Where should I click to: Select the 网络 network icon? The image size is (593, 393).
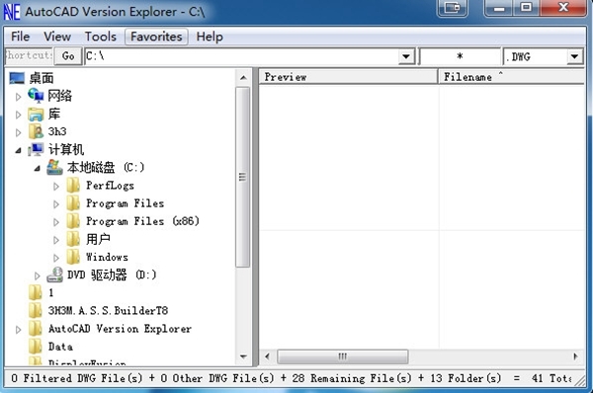(x=36, y=96)
